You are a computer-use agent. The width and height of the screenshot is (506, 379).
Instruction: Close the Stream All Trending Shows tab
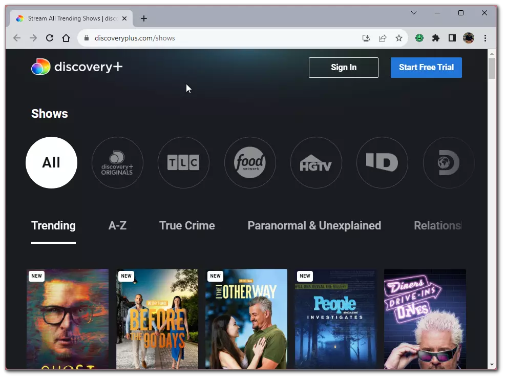tap(124, 19)
